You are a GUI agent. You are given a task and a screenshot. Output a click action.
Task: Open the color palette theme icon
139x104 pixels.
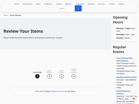[134, 99]
